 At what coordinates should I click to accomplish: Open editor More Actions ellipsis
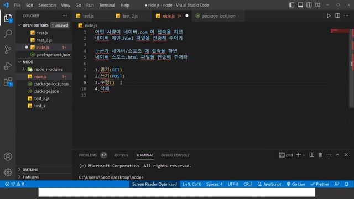pyautogui.click(x=346, y=15)
